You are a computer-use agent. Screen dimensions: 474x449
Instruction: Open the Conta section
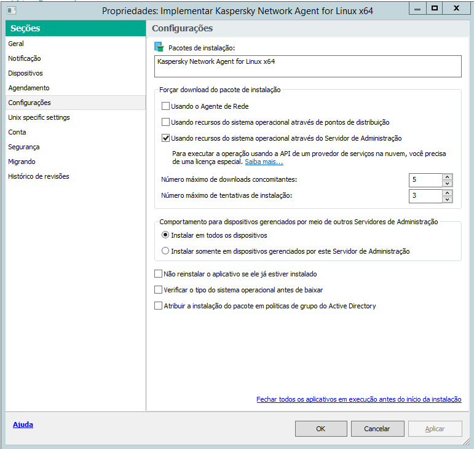[76, 132]
